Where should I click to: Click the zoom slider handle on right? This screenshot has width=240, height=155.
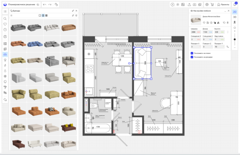click(235, 39)
